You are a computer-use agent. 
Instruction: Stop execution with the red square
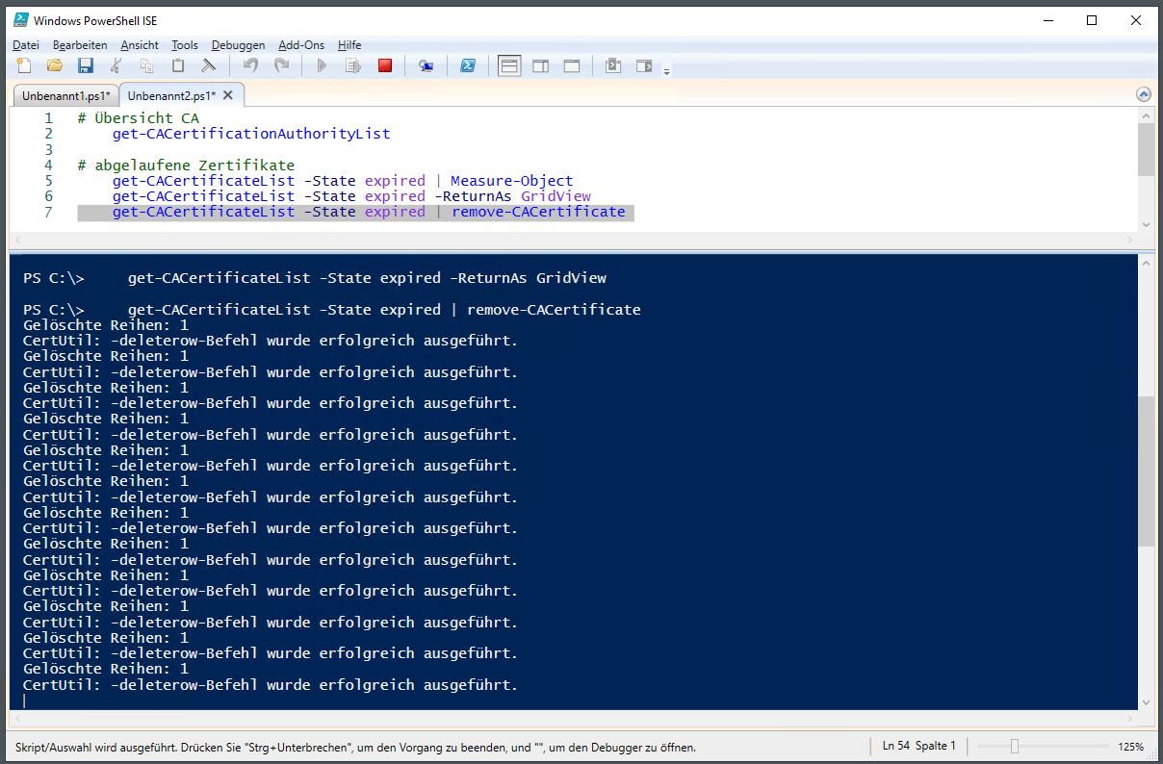pyautogui.click(x=385, y=65)
